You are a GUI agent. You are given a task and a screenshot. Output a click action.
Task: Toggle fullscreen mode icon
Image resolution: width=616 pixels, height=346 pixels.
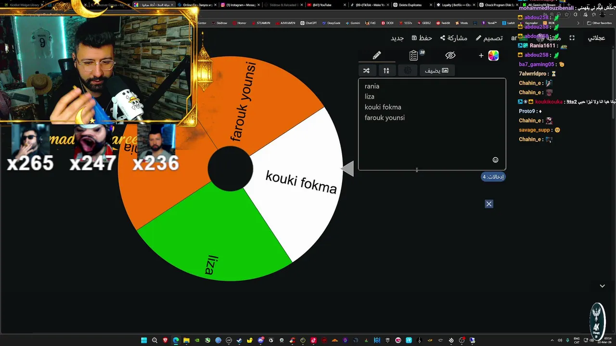(x=572, y=38)
